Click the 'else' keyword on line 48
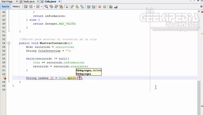The width and height of the screenshot is (204, 115). [x=33, y=20]
